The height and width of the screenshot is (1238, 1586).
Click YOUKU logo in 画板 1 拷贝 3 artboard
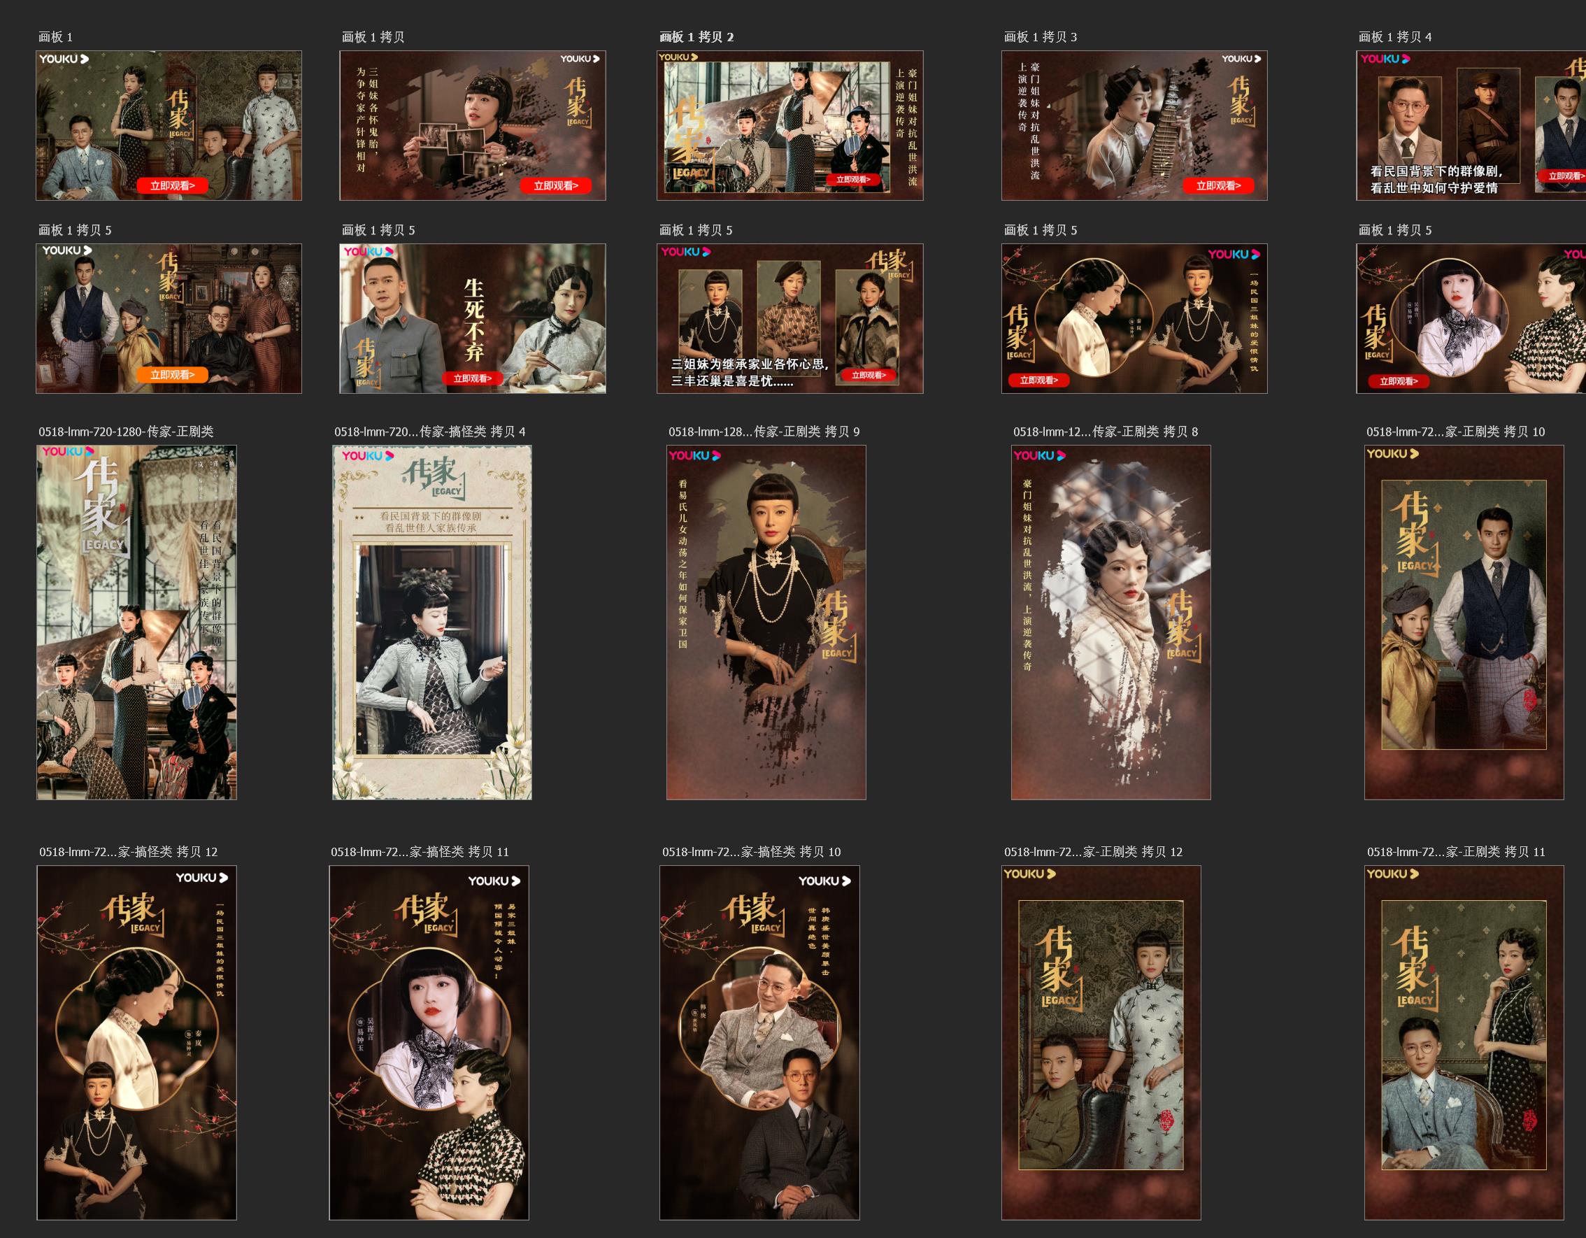point(1241,59)
